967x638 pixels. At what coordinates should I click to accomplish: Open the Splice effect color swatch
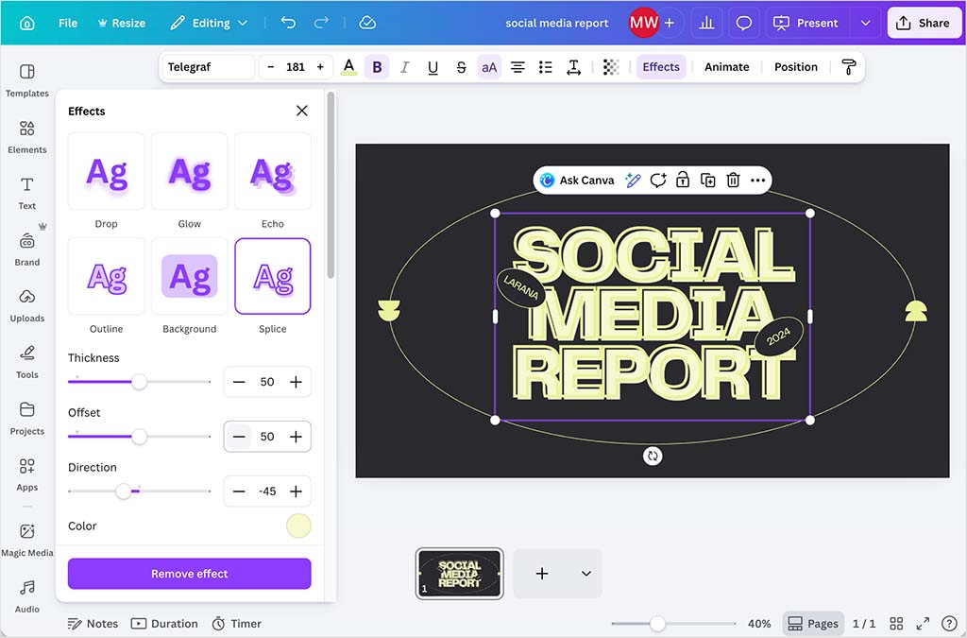click(298, 526)
